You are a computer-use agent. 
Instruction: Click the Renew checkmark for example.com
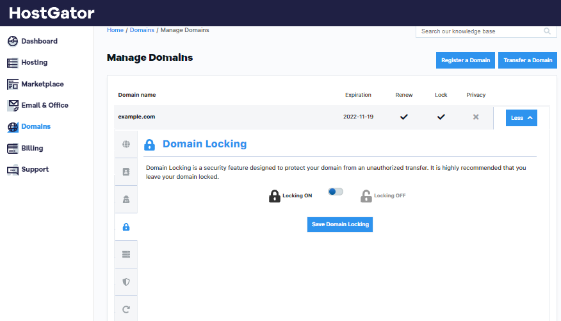404,117
